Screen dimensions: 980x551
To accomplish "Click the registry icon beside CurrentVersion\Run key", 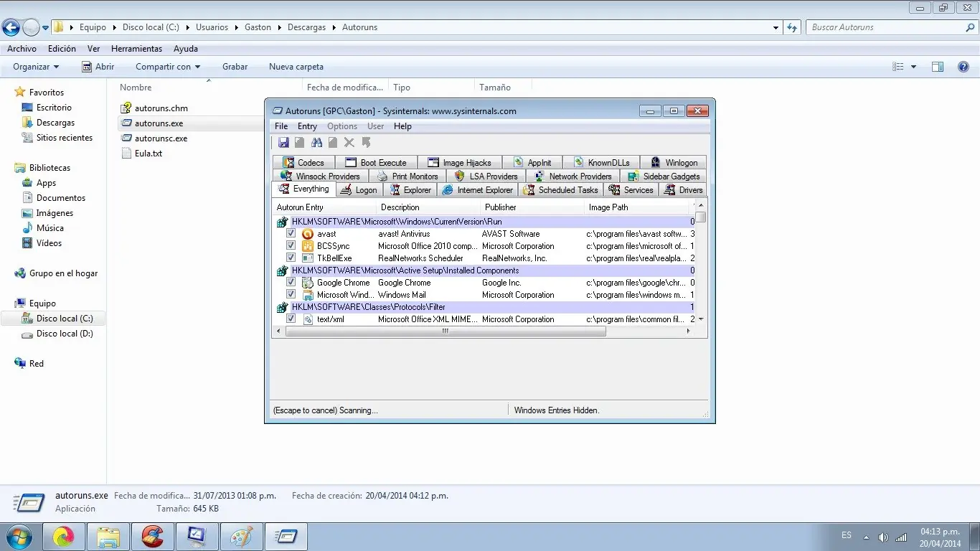I will pos(283,222).
